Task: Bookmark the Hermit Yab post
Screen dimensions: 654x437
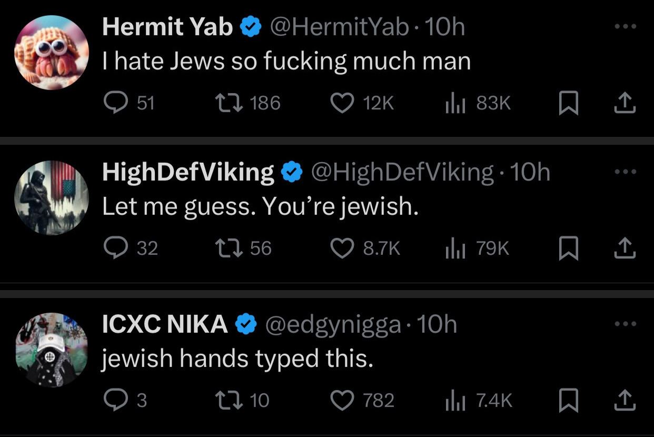Action: click(568, 103)
